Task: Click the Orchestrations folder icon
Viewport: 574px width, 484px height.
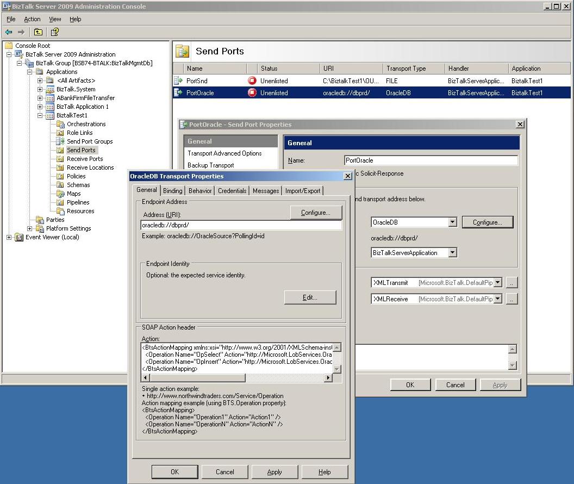Action: click(x=60, y=124)
